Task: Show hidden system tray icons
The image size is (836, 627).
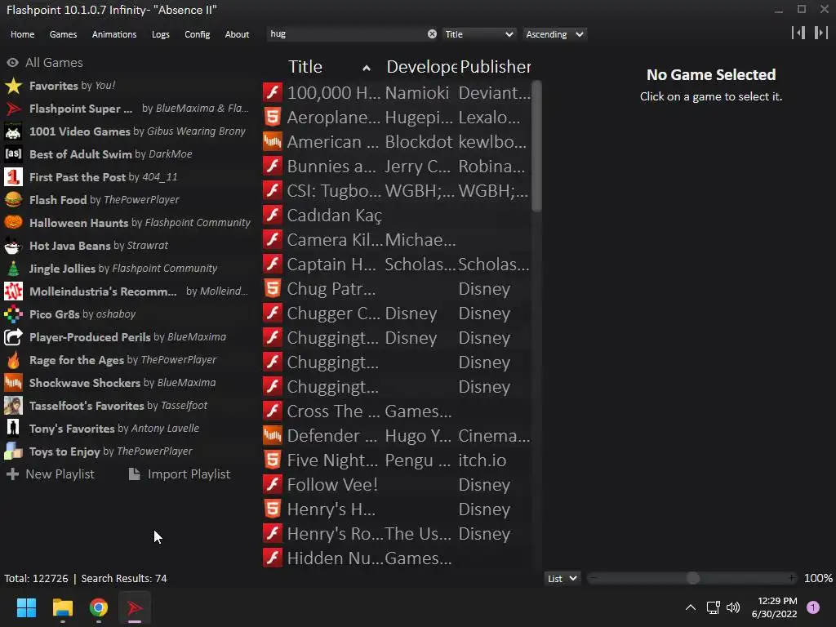Action: tap(690, 607)
